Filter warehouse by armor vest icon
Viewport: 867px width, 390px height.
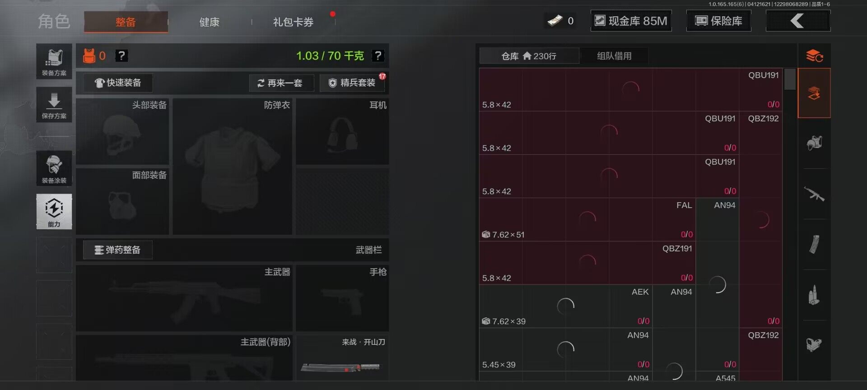[814, 144]
